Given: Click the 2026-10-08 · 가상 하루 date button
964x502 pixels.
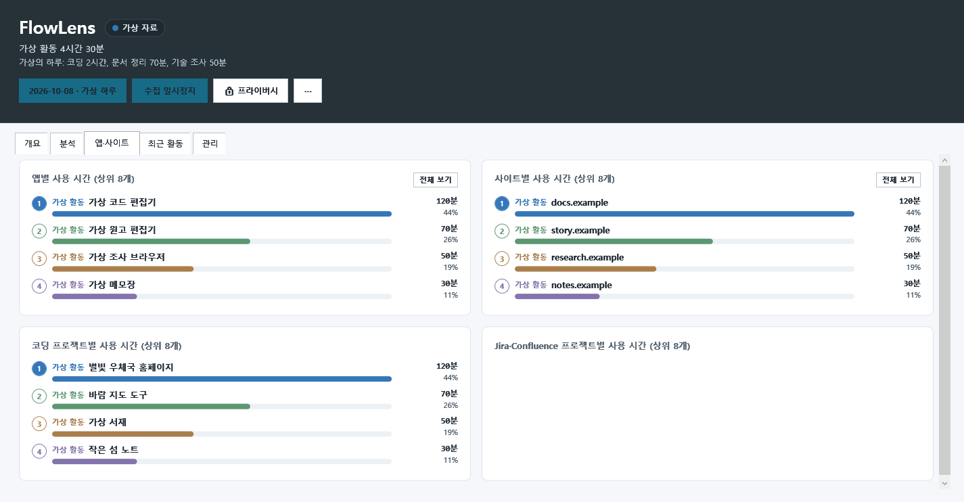Looking at the screenshot, I should (72, 91).
